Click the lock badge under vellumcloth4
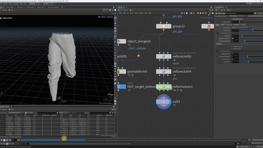 coord(174,75)
